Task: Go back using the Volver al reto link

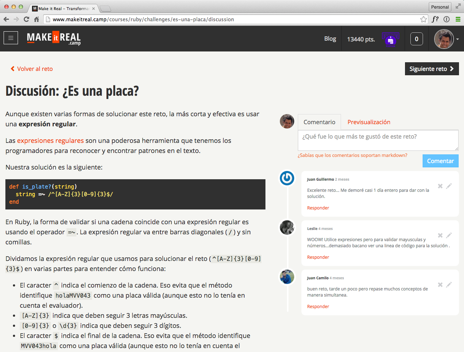Action: pos(31,69)
